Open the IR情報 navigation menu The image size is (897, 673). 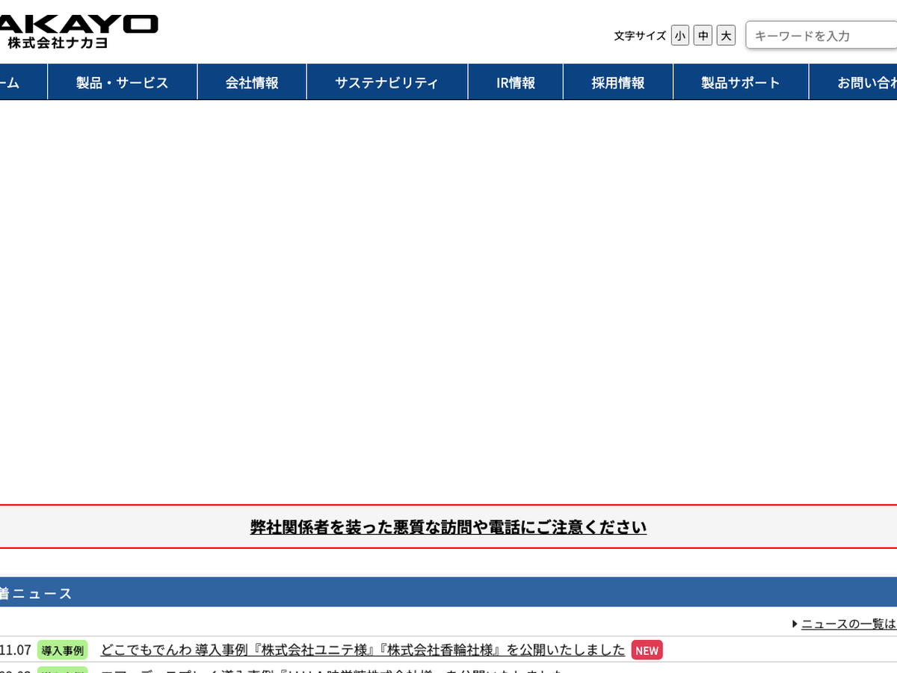point(515,83)
